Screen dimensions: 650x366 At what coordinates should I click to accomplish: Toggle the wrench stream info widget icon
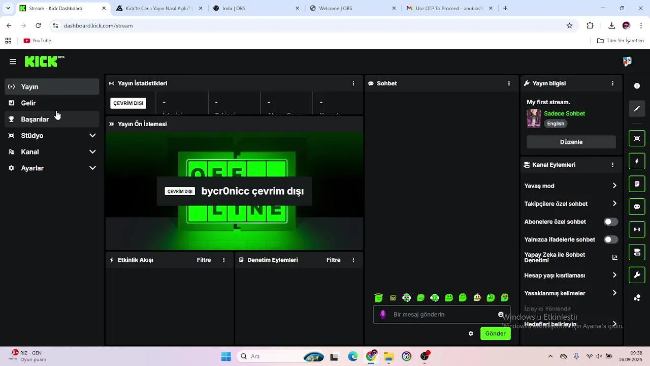[x=637, y=275]
